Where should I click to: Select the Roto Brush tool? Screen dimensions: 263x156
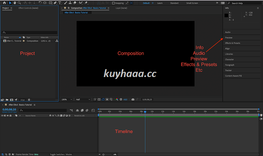coord(81,3)
